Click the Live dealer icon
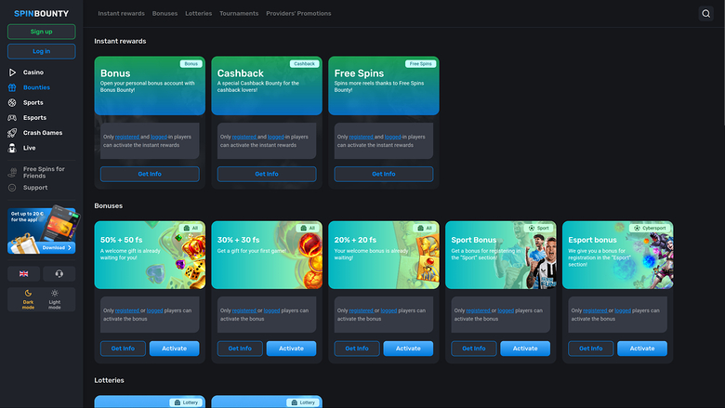The image size is (725, 408). pos(12,148)
